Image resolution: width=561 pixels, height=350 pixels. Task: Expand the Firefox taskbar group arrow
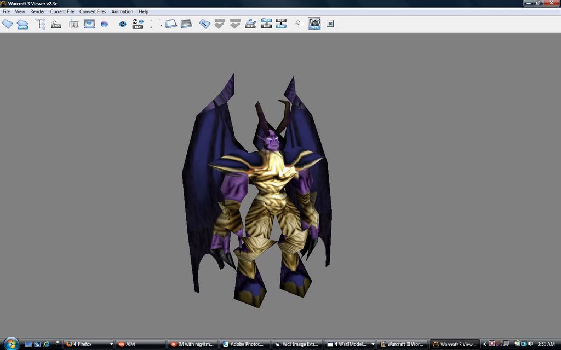click(x=111, y=345)
